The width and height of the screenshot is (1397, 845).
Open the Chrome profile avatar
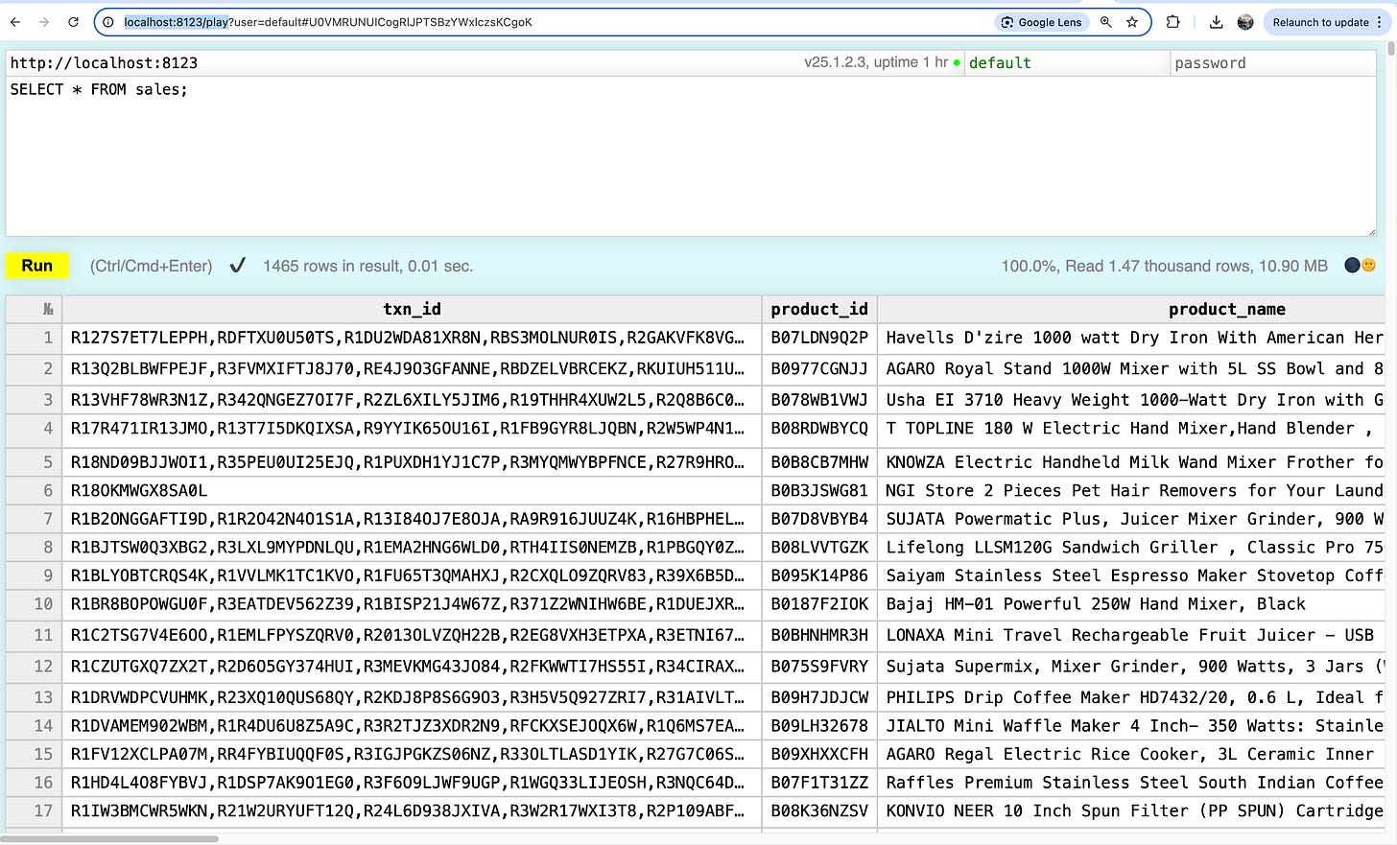pyautogui.click(x=1245, y=22)
